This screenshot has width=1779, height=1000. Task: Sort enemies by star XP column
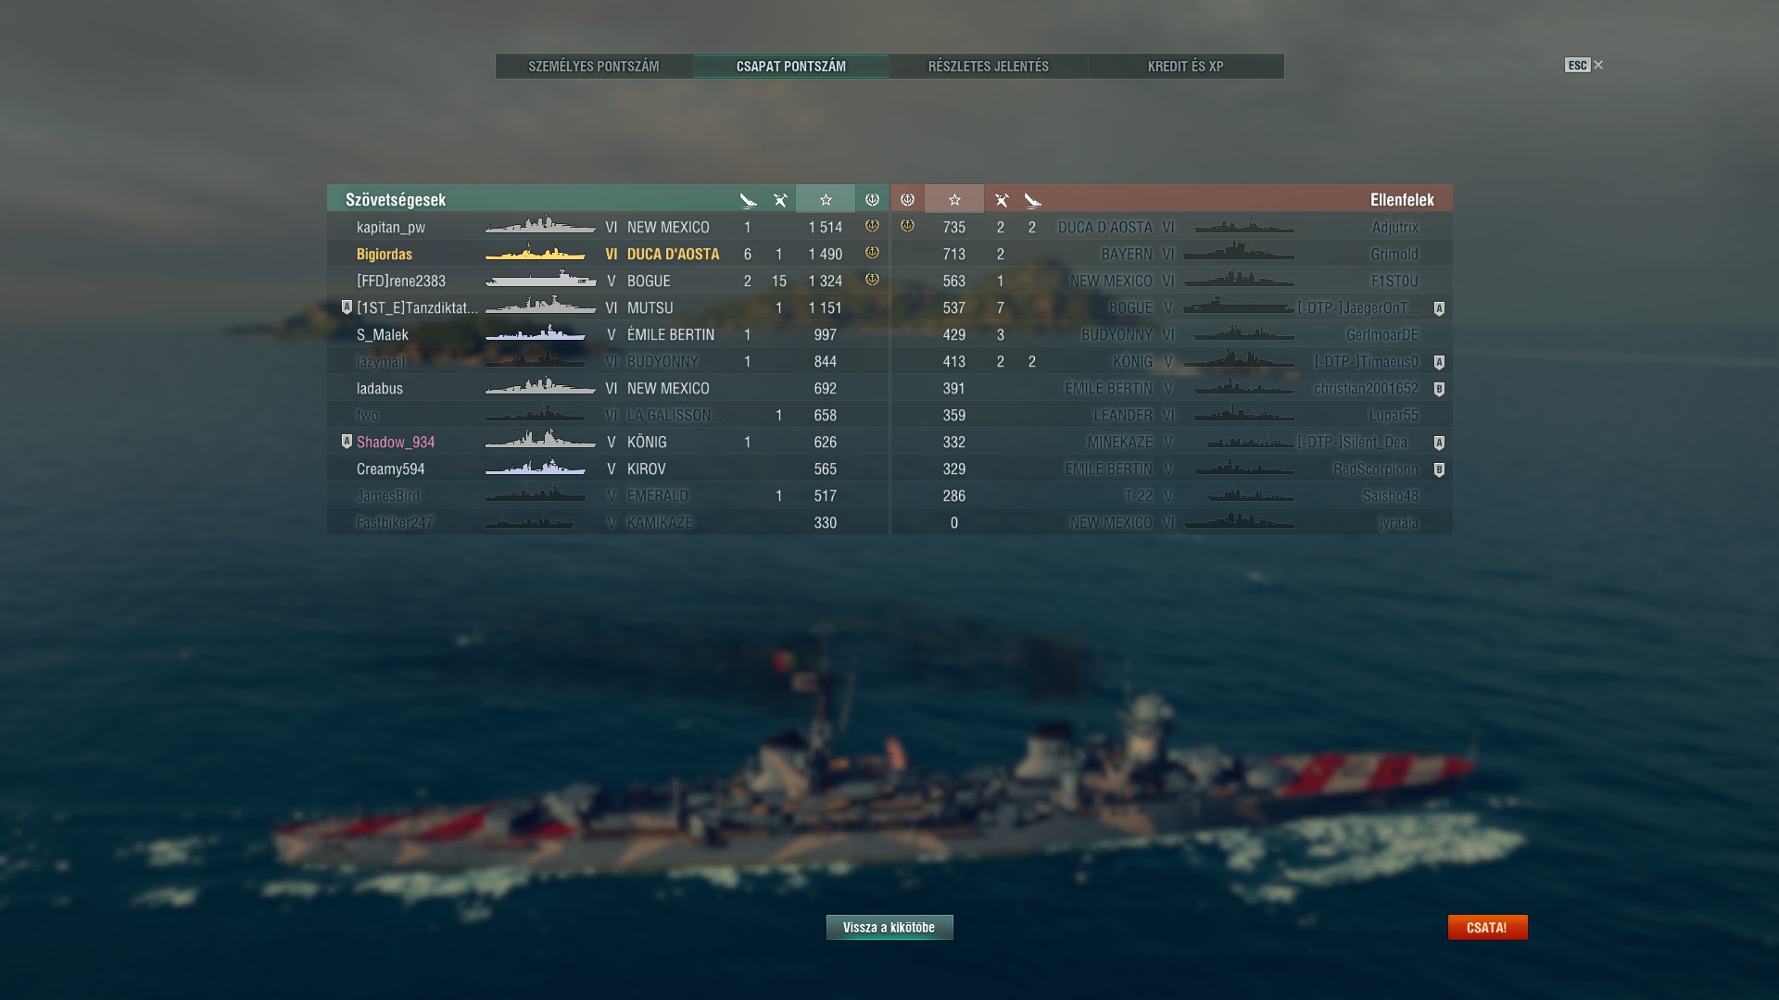(x=954, y=200)
